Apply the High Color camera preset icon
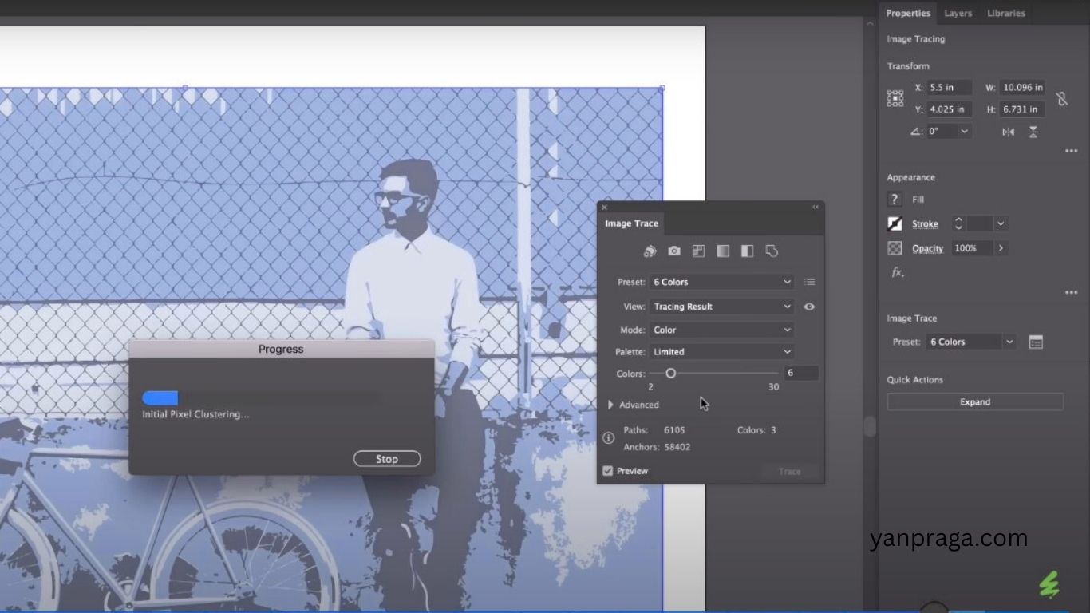1090x613 pixels. (674, 251)
